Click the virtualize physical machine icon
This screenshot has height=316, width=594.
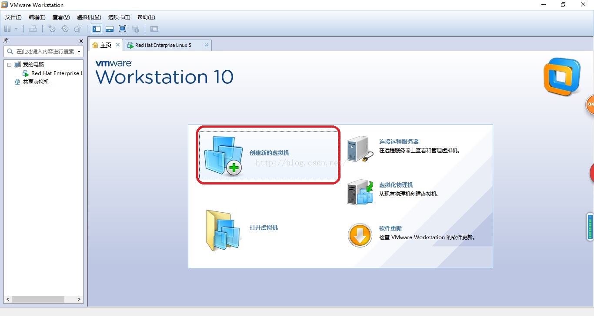[360, 192]
